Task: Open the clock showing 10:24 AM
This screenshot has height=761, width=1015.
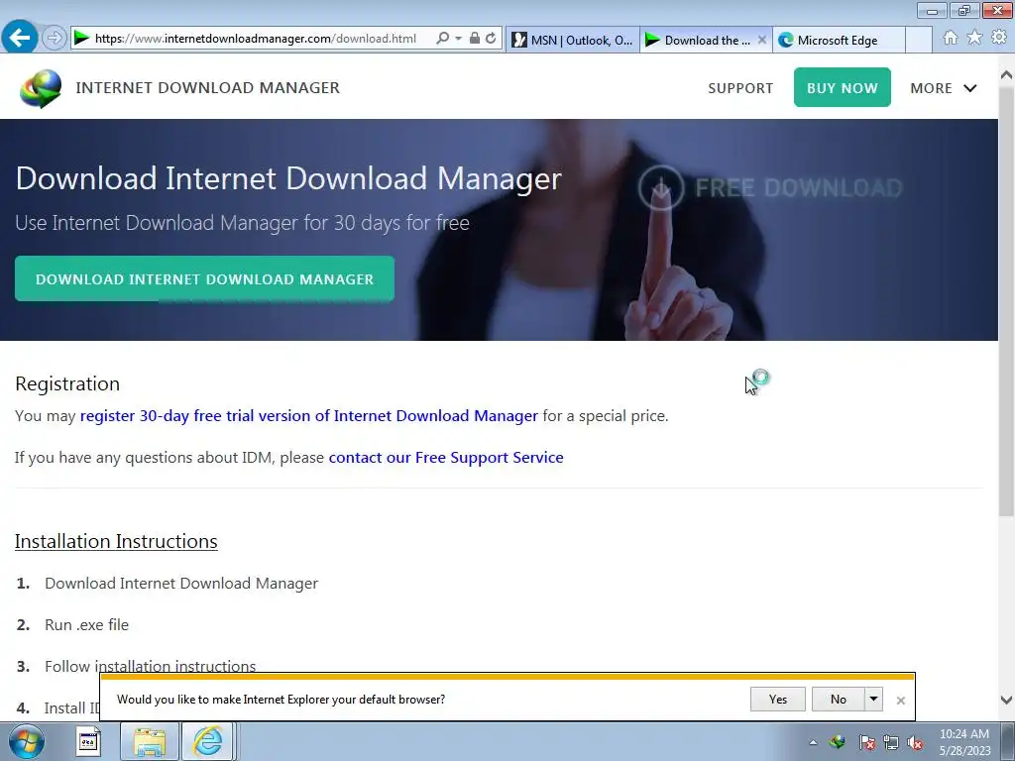Action: [x=964, y=742]
